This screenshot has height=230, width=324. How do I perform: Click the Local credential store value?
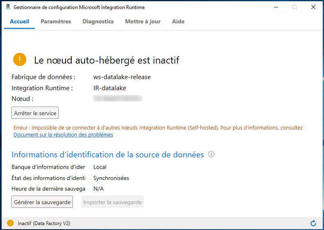point(100,167)
